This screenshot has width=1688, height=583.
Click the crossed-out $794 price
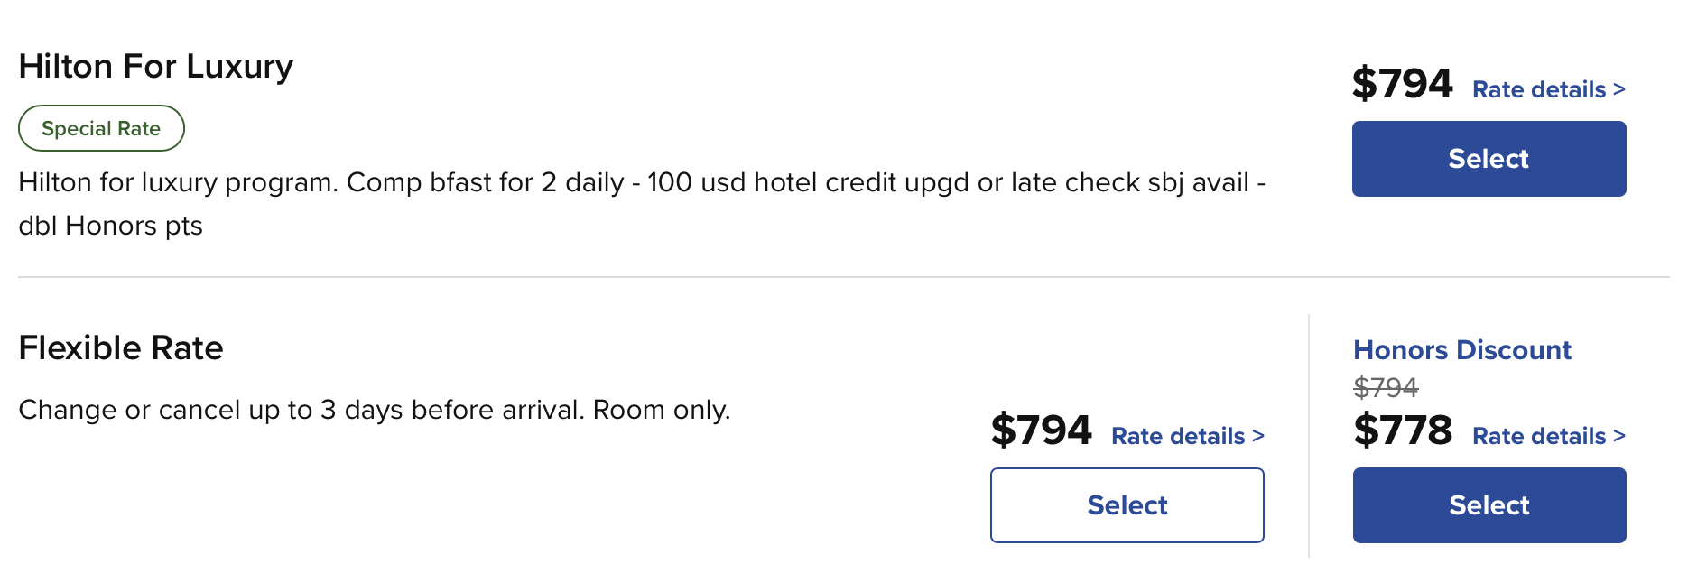click(x=1386, y=387)
